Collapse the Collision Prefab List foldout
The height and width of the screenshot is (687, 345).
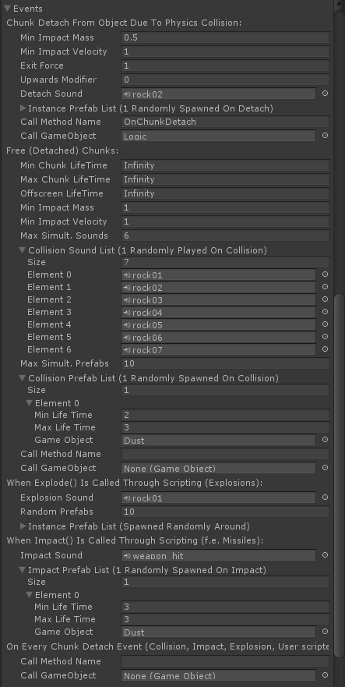tap(23, 378)
